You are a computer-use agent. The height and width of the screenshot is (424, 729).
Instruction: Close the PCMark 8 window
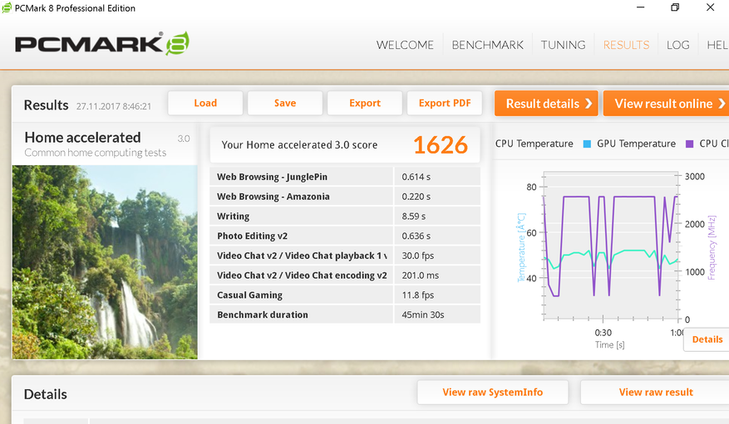click(x=711, y=7)
